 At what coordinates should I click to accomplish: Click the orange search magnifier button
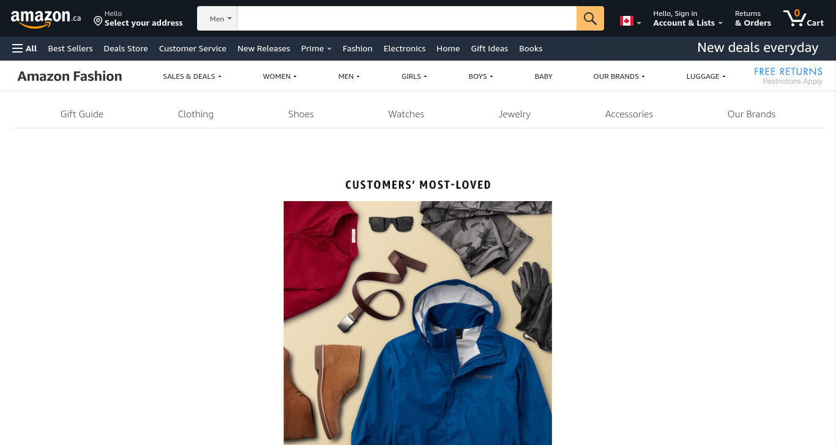(590, 18)
